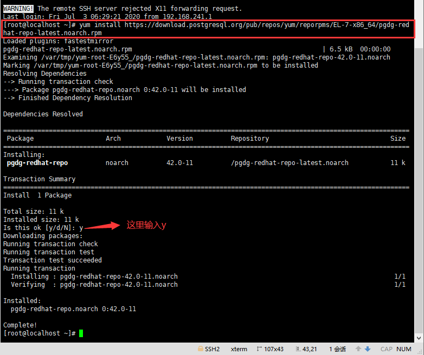Click the yum install command URL text

(267, 25)
